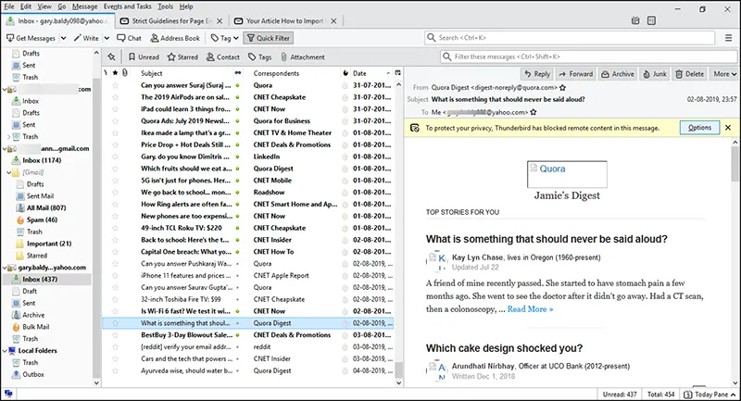
Task: Toggle the Quick Filter button
Action: [x=268, y=38]
